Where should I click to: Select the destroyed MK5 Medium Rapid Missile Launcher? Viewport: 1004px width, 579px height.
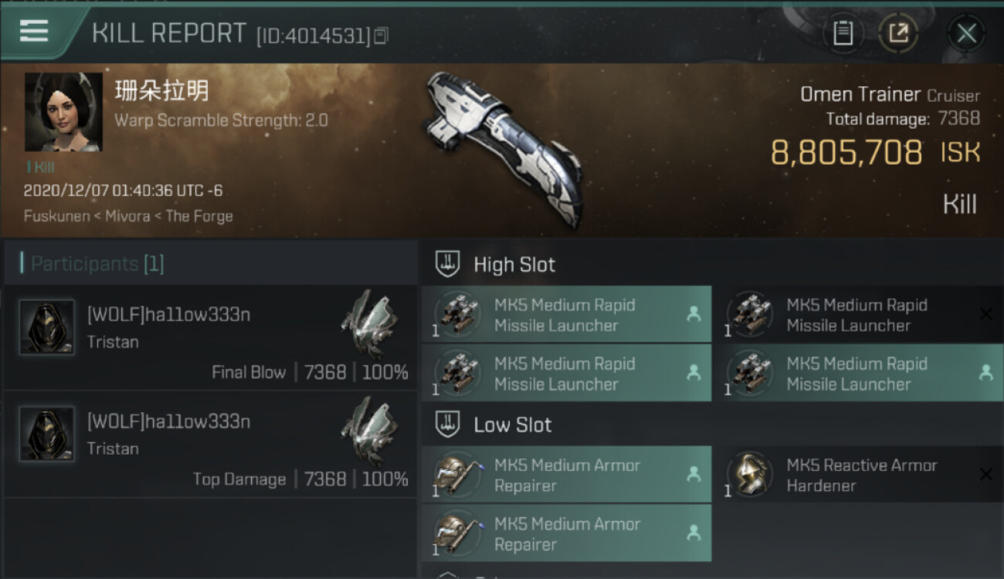[x=857, y=315]
